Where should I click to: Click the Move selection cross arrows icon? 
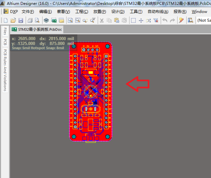coord(141,21)
